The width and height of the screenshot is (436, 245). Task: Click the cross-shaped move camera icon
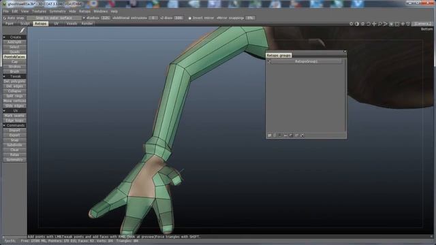click(374, 24)
